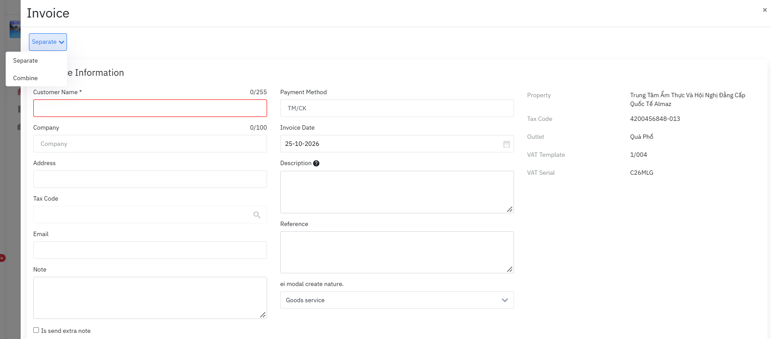Open the Invoice Date calendar icon

[506, 144]
